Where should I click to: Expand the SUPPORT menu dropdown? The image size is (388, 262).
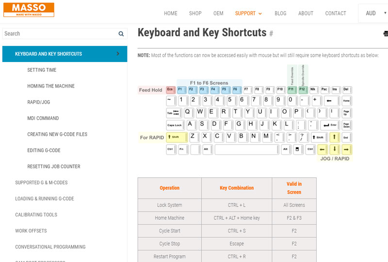(248, 14)
